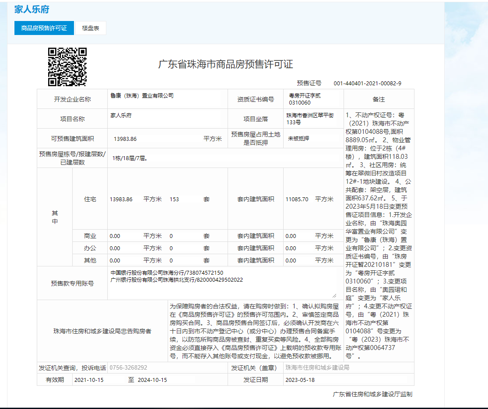488x409 pixels.
Task: Click the 可预售建筑面积 value 13983.86
Action: pos(125,139)
